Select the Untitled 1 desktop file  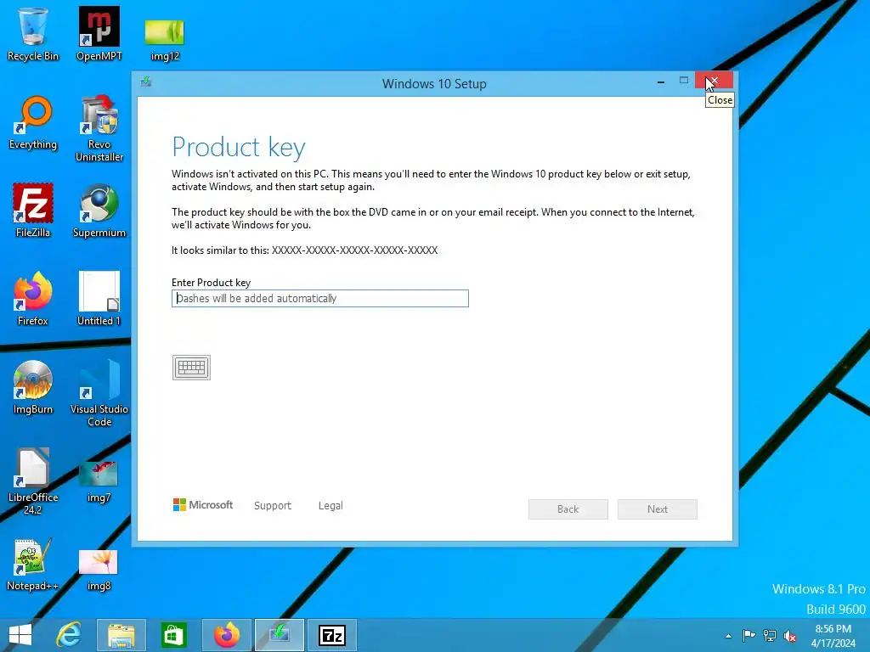click(99, 299)
